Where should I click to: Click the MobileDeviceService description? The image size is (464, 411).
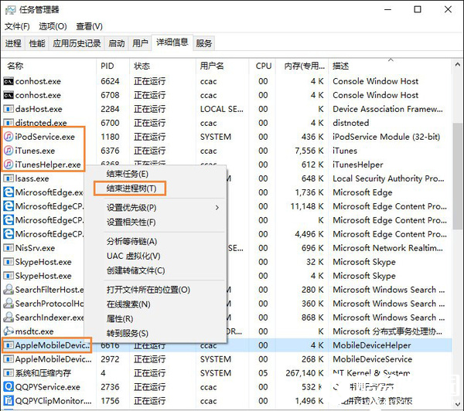[372, 359]
